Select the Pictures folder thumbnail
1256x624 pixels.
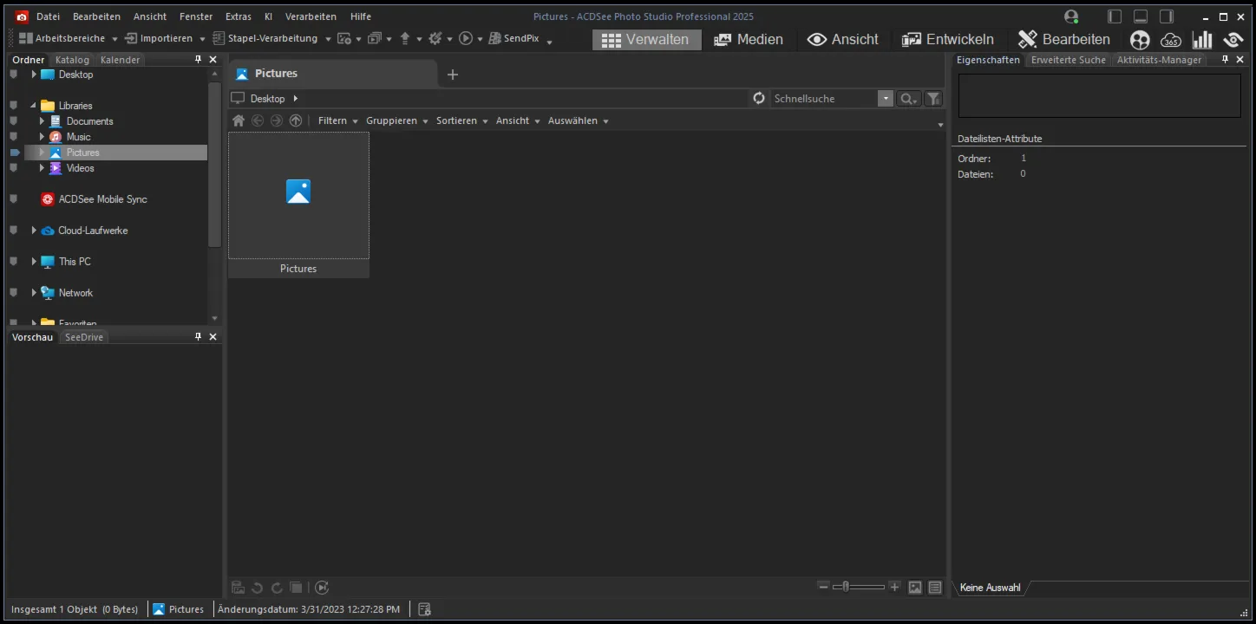[298, 205]
